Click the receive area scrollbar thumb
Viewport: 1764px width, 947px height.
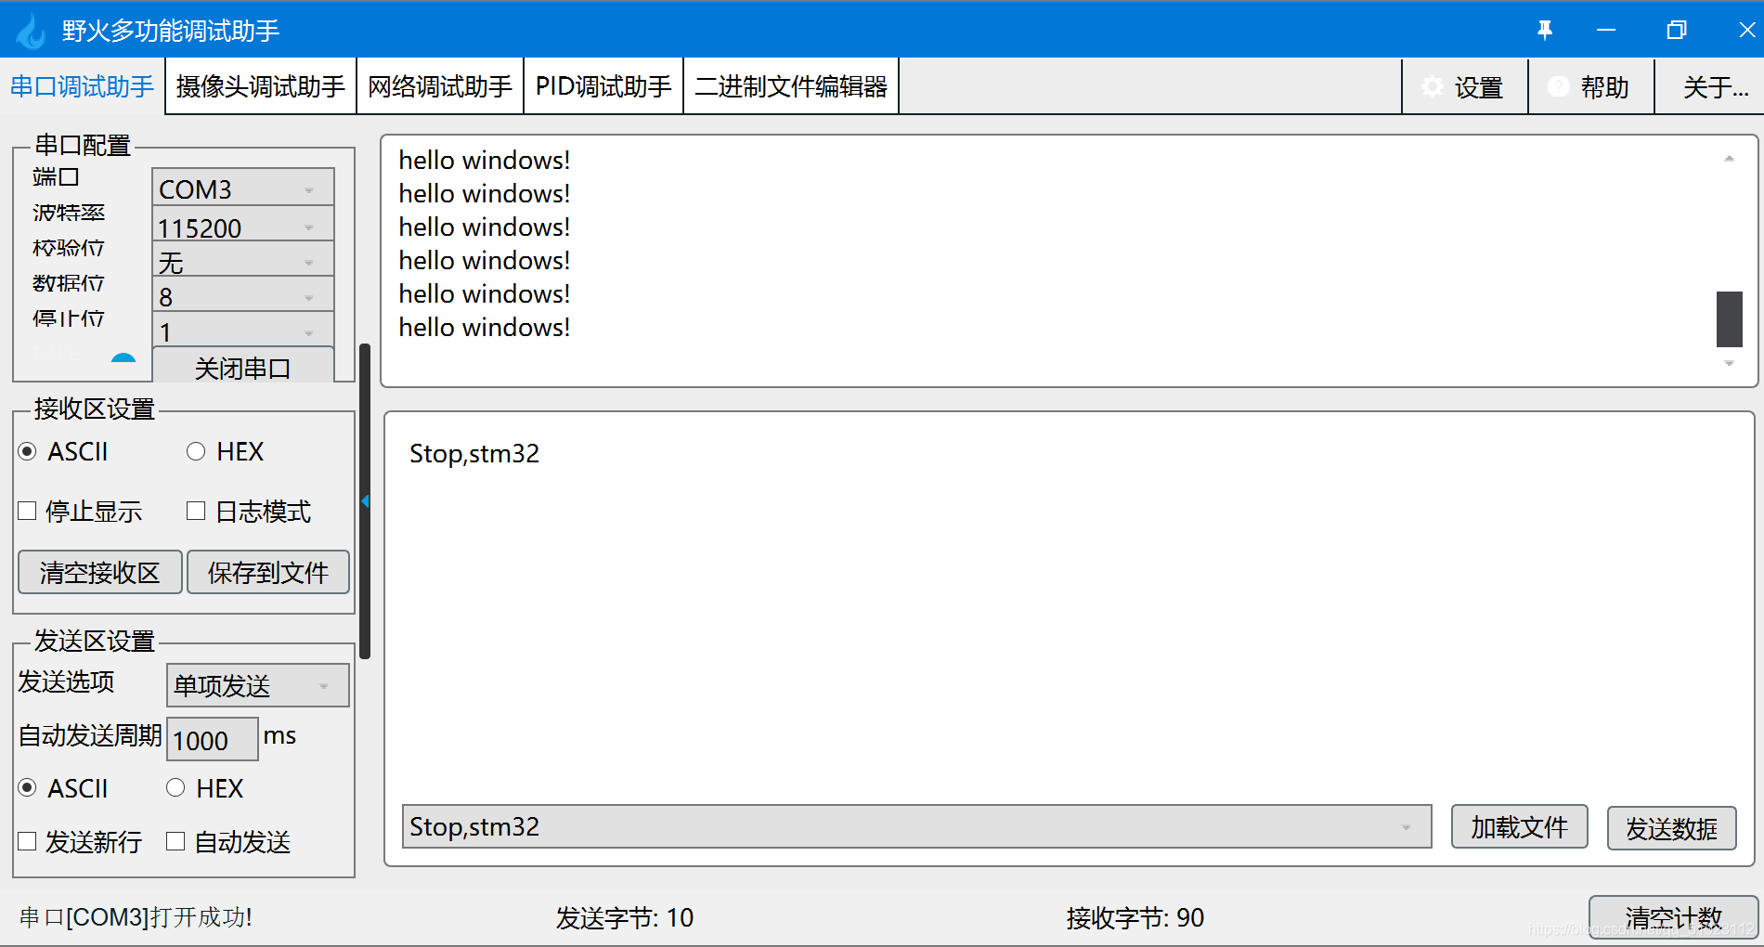(x=1729, y=318)
